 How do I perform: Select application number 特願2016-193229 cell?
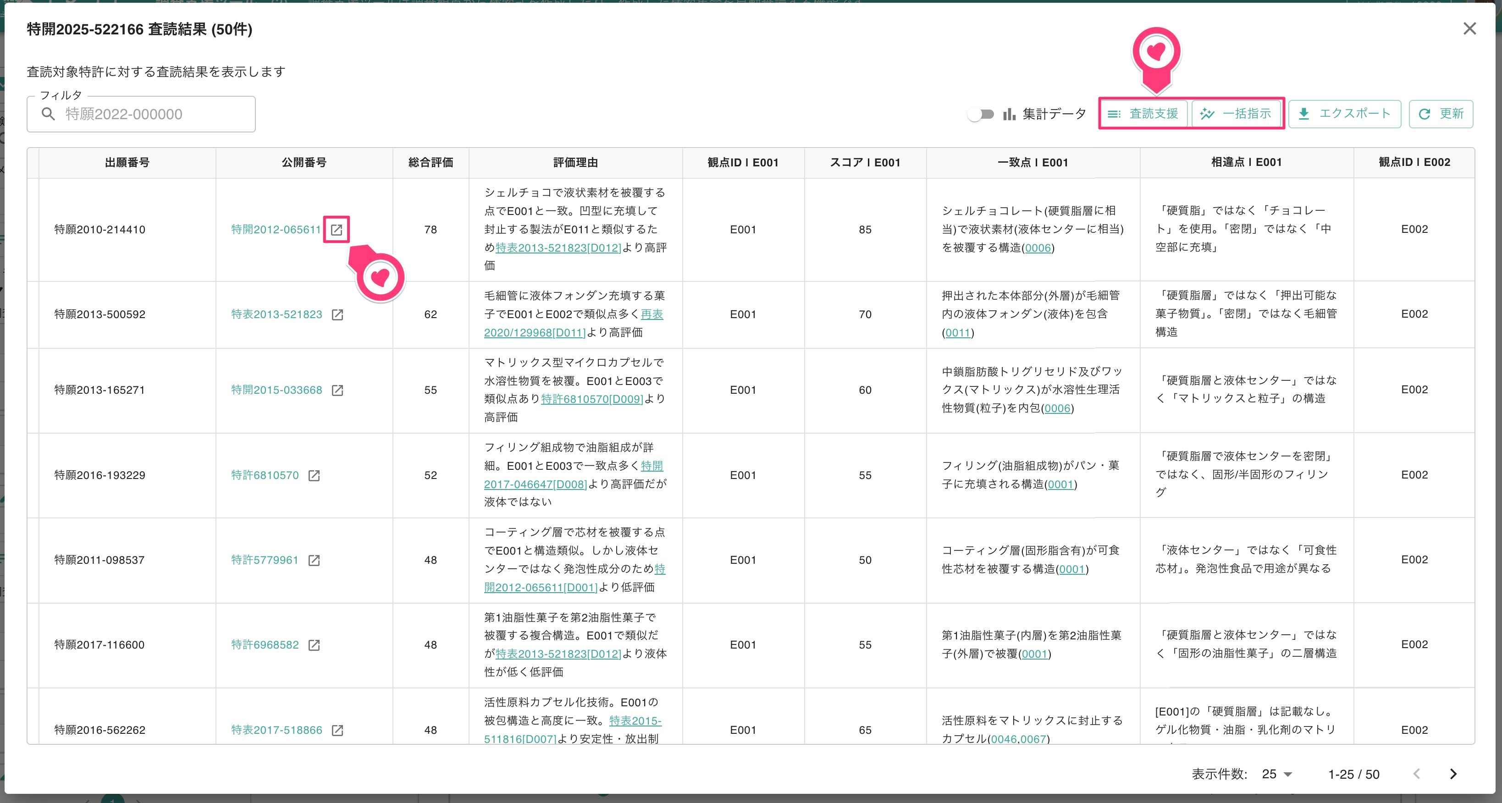[x=127, y=475]
